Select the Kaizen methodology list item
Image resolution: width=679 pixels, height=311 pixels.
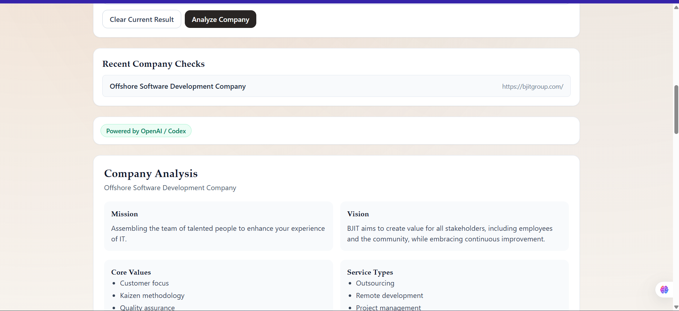tap(152, 295)
